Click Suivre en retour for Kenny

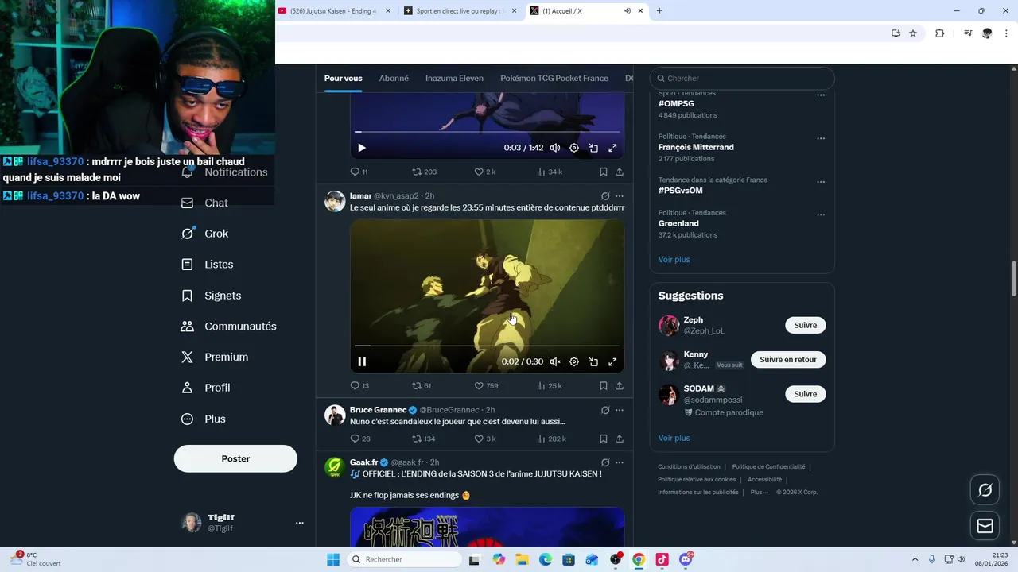point(788,359)
